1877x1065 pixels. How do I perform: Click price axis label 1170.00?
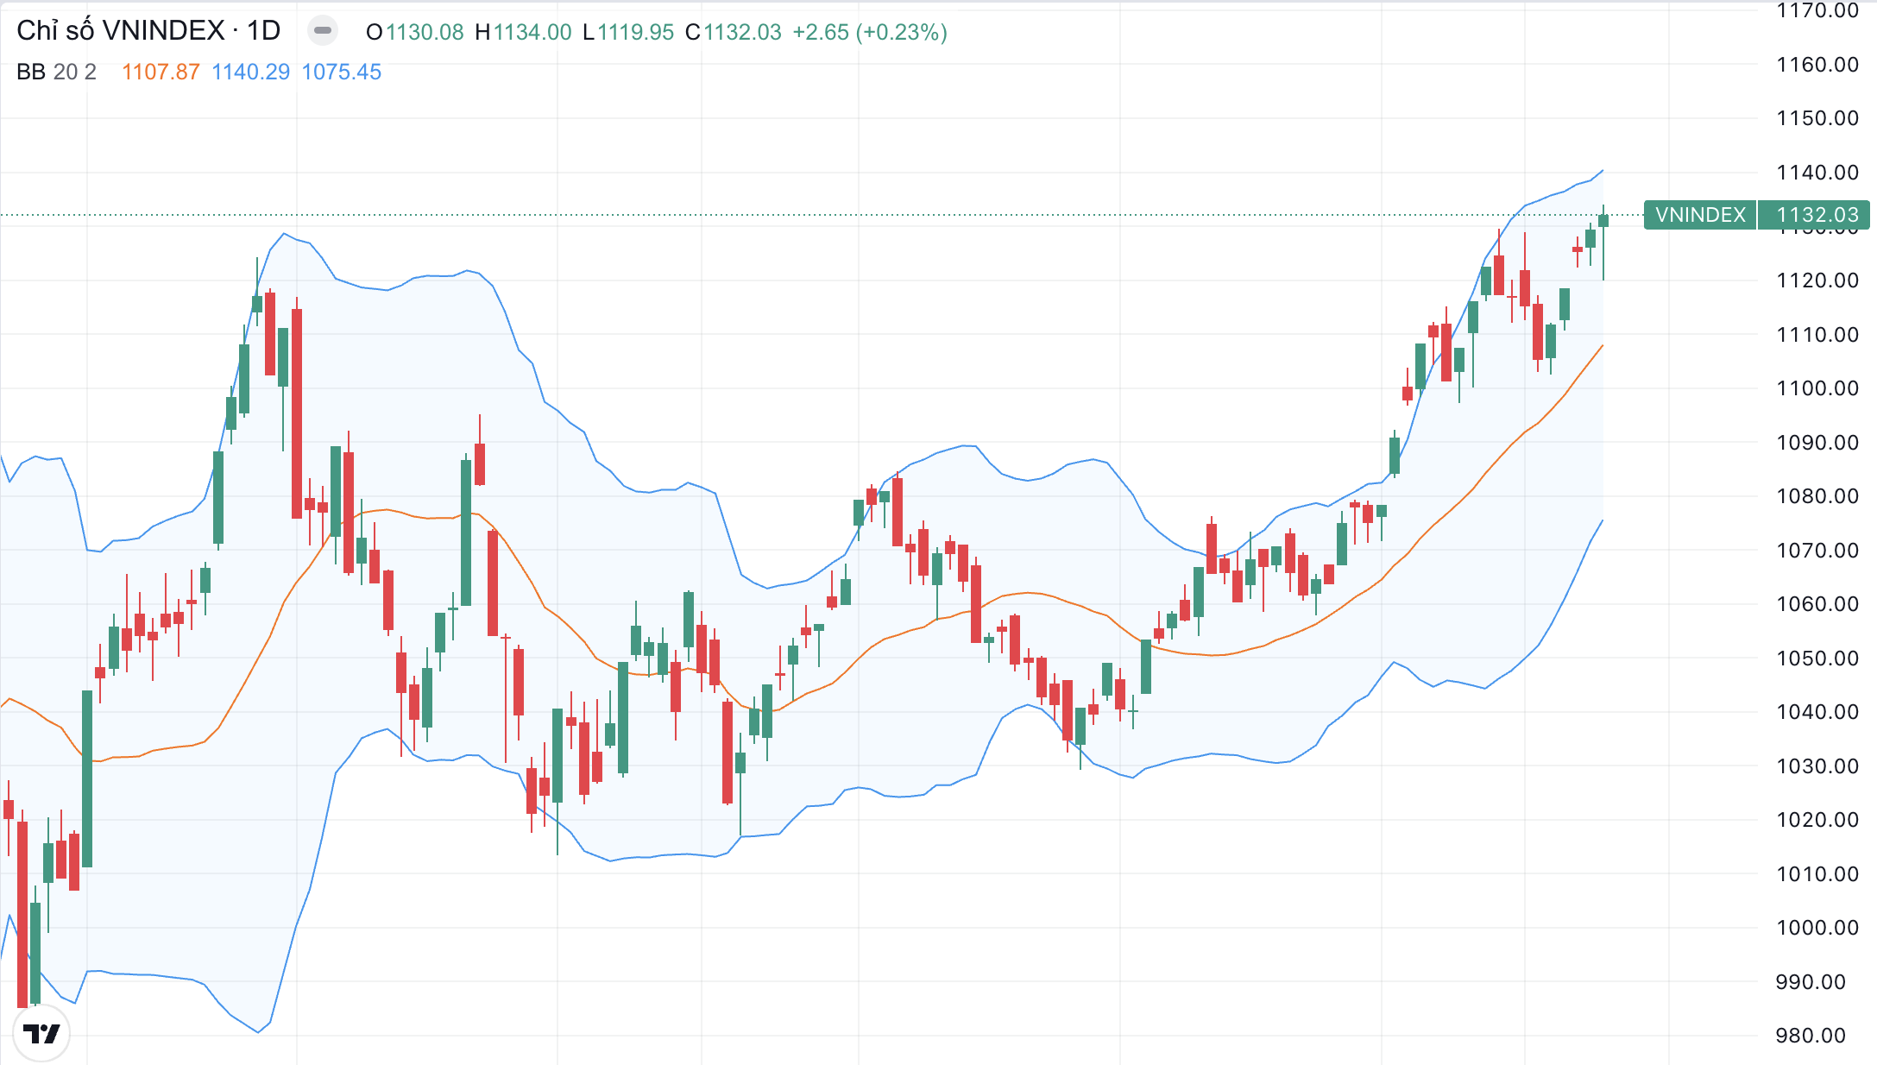pyautogui.click(x=1817, y=11)
